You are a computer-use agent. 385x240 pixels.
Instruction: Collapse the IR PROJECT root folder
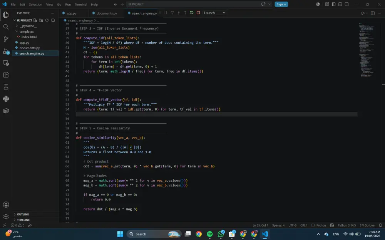click(15, 20)
